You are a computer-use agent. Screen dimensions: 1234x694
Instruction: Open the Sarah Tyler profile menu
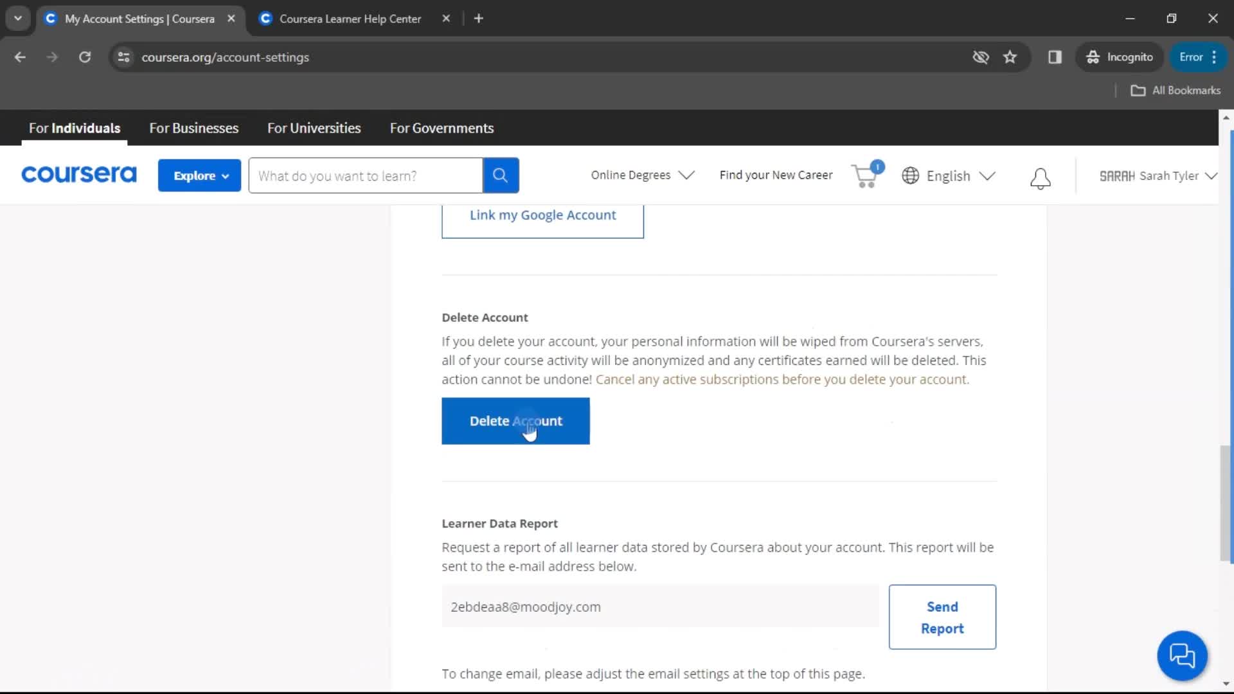click(1158, 175)
